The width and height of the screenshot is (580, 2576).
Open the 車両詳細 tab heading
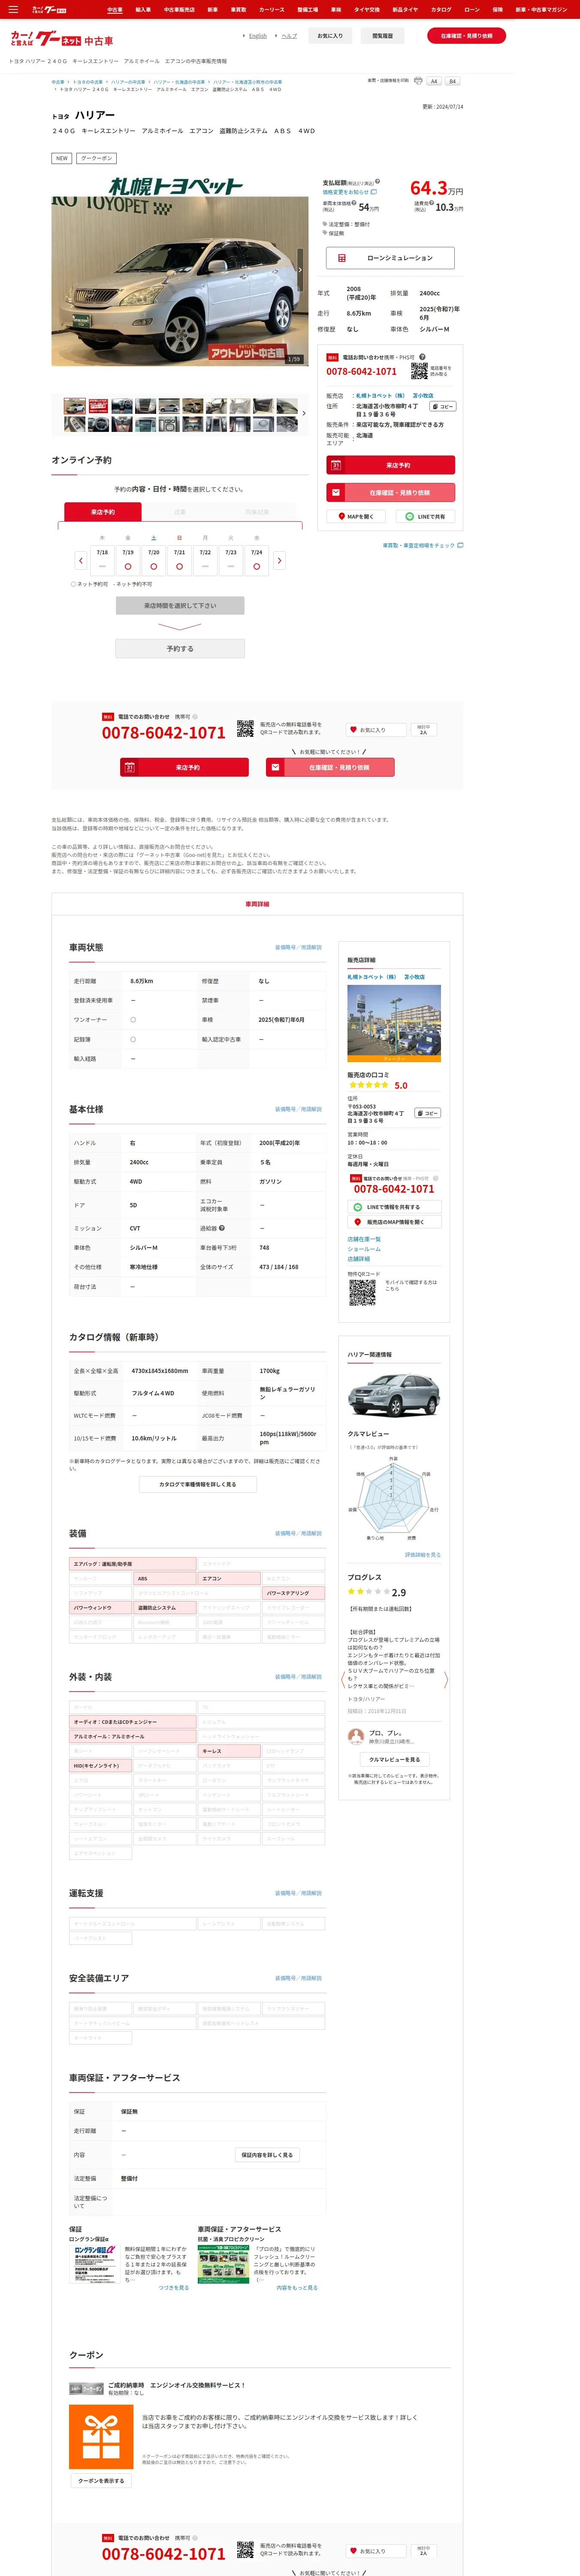(257, 904)
